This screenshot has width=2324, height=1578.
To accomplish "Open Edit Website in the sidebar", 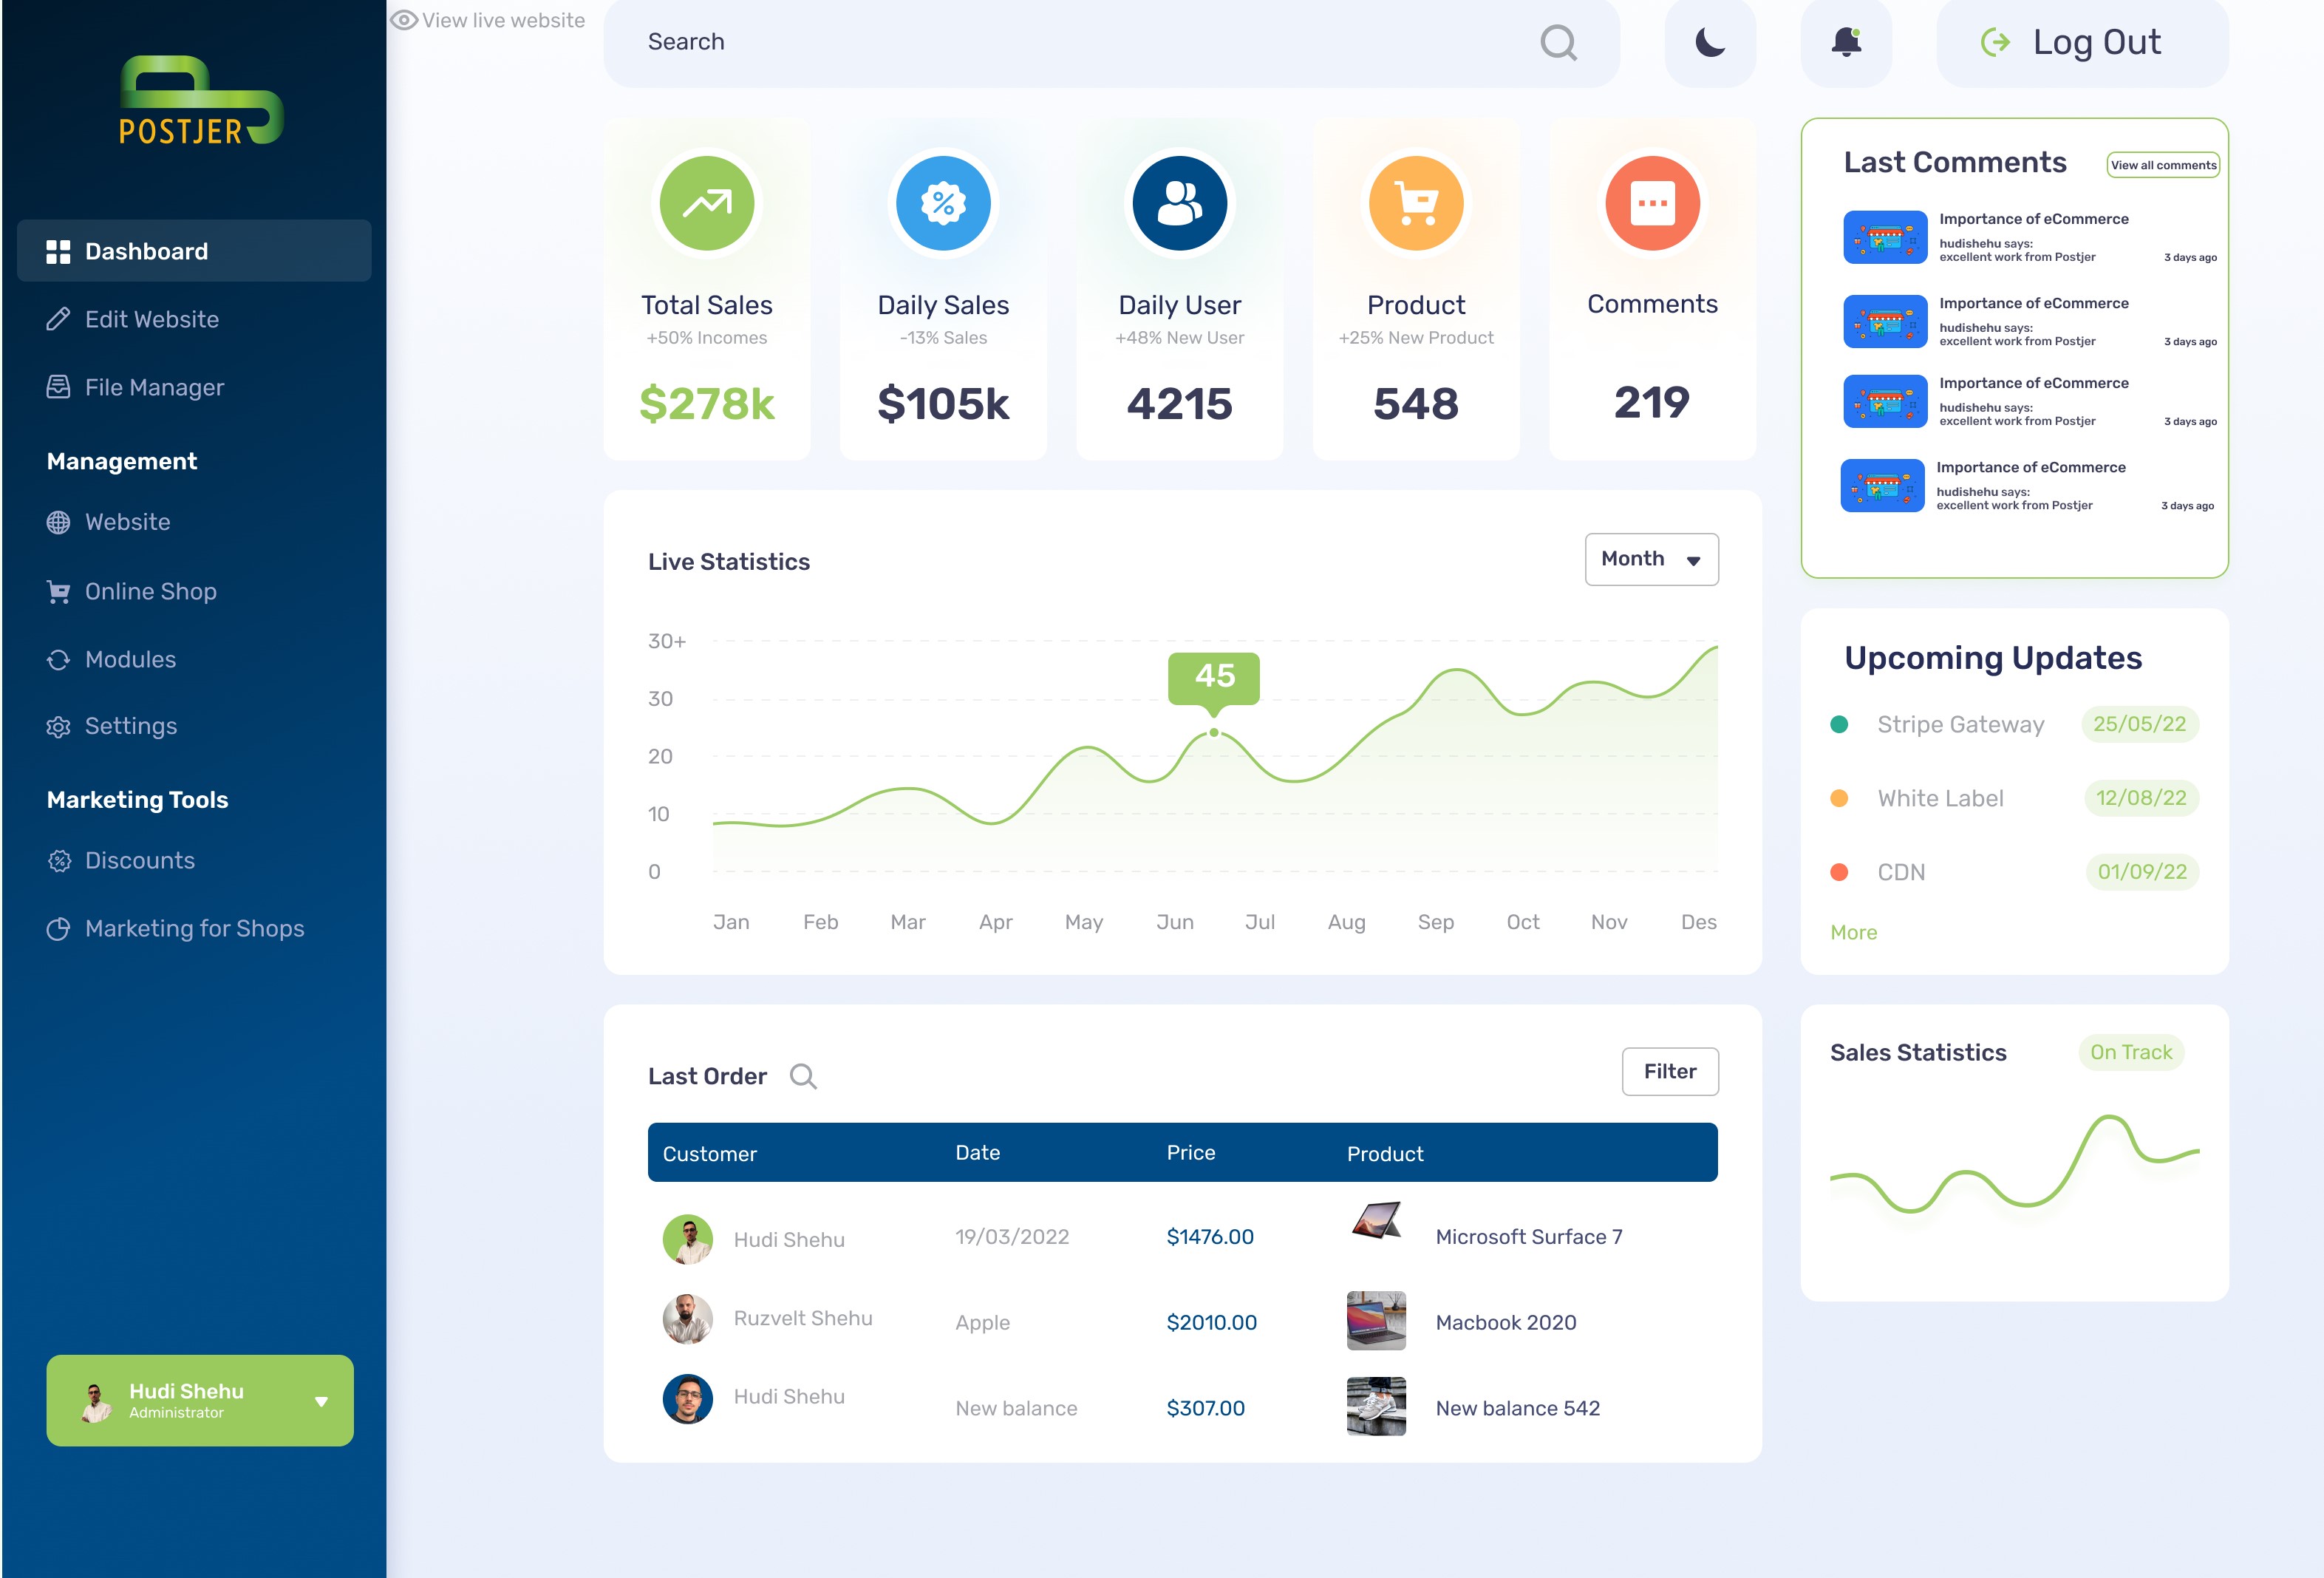I will [x=152, y=319].
